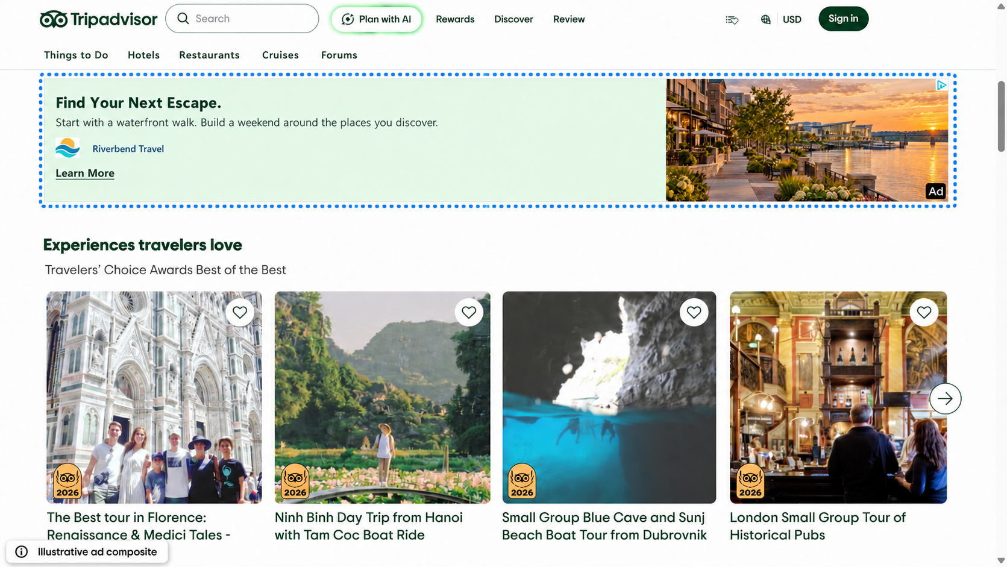The height and width of the screenshot is (567, 1007).
Task: Save the Florence tour with heart icon
Action: click(240, 312)
